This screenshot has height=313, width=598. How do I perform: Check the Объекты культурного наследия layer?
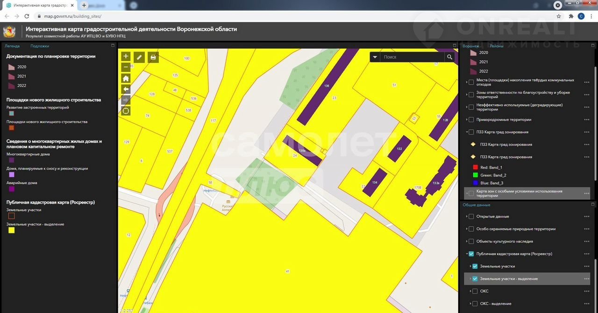click(471, 242)
